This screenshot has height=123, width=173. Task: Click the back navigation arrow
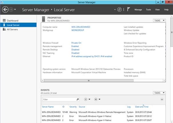pos(5,10)
